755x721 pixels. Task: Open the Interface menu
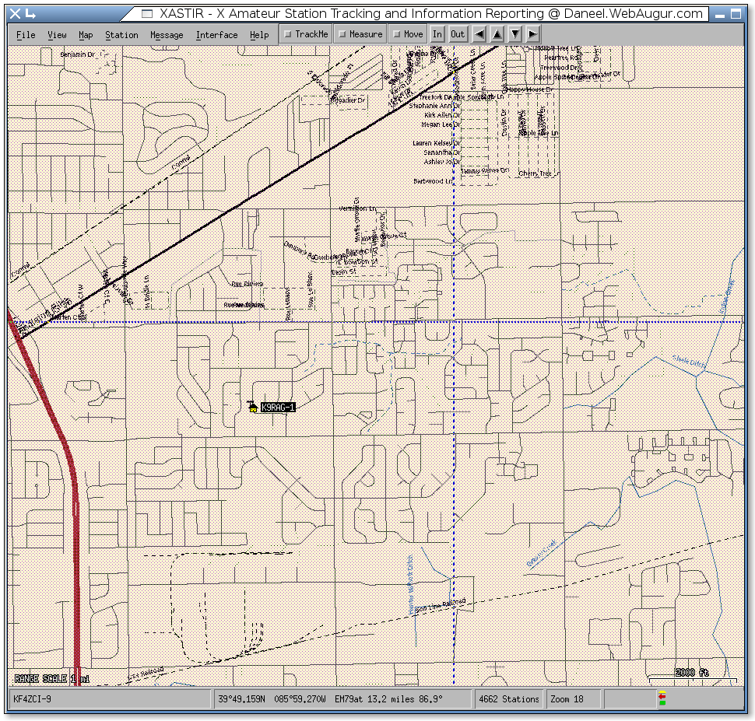(x=216, y=35)
